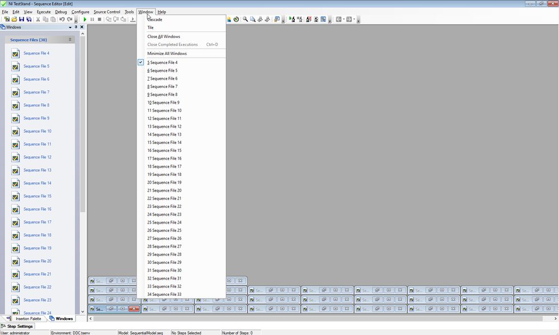This screenshot has width=559, height=335.
Task: Run the sequence with the green play icon
Action: click(x=85, y=19)
